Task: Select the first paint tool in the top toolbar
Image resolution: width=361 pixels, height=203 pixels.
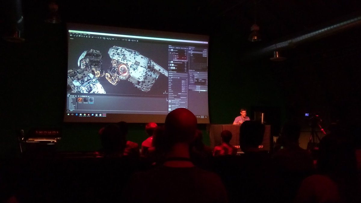Action: 75,35
